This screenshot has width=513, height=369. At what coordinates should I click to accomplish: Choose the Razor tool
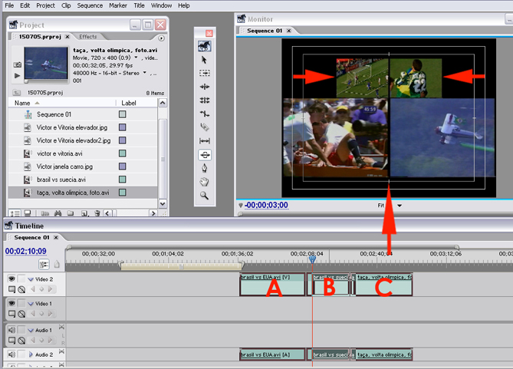click(205, 127)
